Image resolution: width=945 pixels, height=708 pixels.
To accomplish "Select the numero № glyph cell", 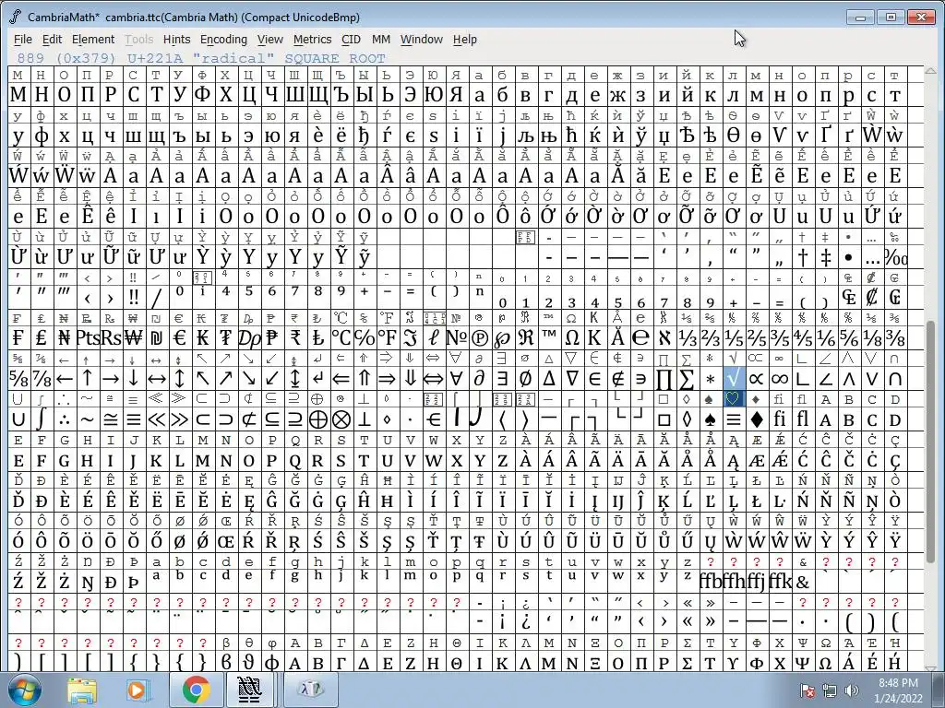I will click(456, 337).
